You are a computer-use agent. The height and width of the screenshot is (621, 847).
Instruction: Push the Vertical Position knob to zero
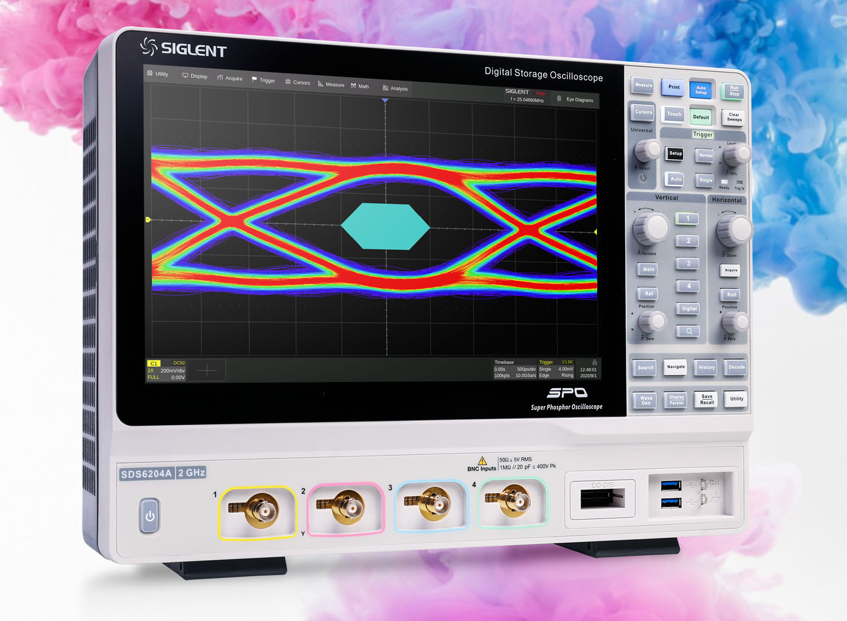point(652,322)
